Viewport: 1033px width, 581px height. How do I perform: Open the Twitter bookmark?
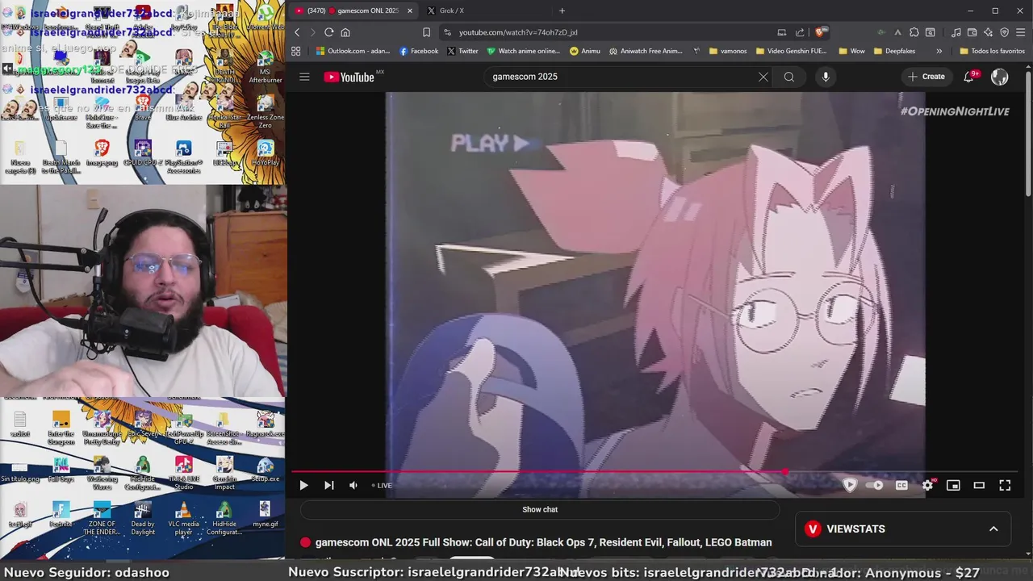[462, 51]
